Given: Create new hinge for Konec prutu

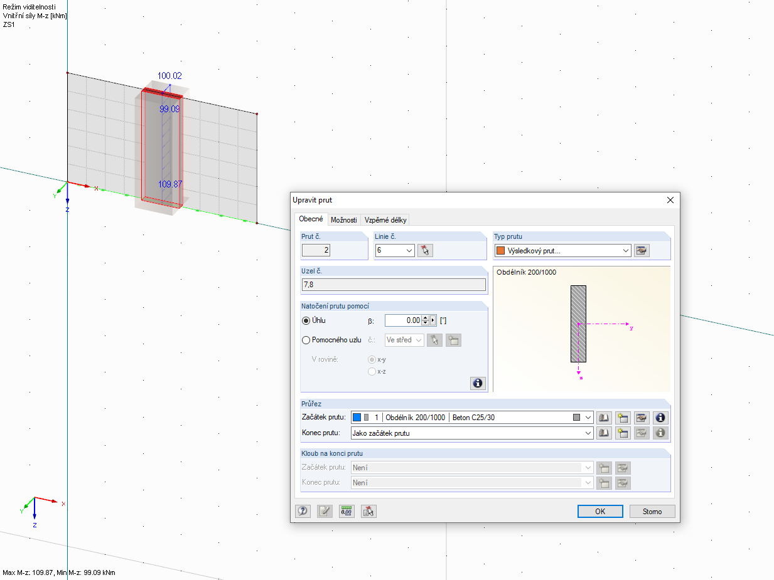Looking at the screenshot, I should 604,483.
